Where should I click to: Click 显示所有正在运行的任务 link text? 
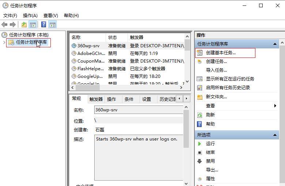230,79
